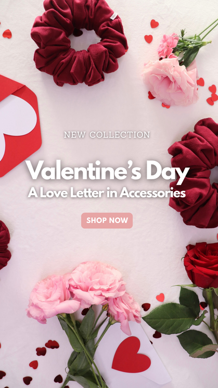The image size is (218, 388).
Task: Select the large pink rose near top right
Action: point(171,82)
